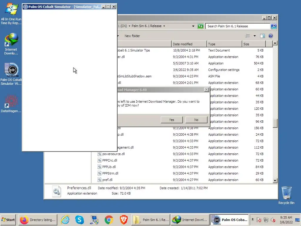Expand the Palm Sim 6.1 Release breadcrumb arrow
The height and width of the screenshot is (226, 301).
tap(164, 26)
